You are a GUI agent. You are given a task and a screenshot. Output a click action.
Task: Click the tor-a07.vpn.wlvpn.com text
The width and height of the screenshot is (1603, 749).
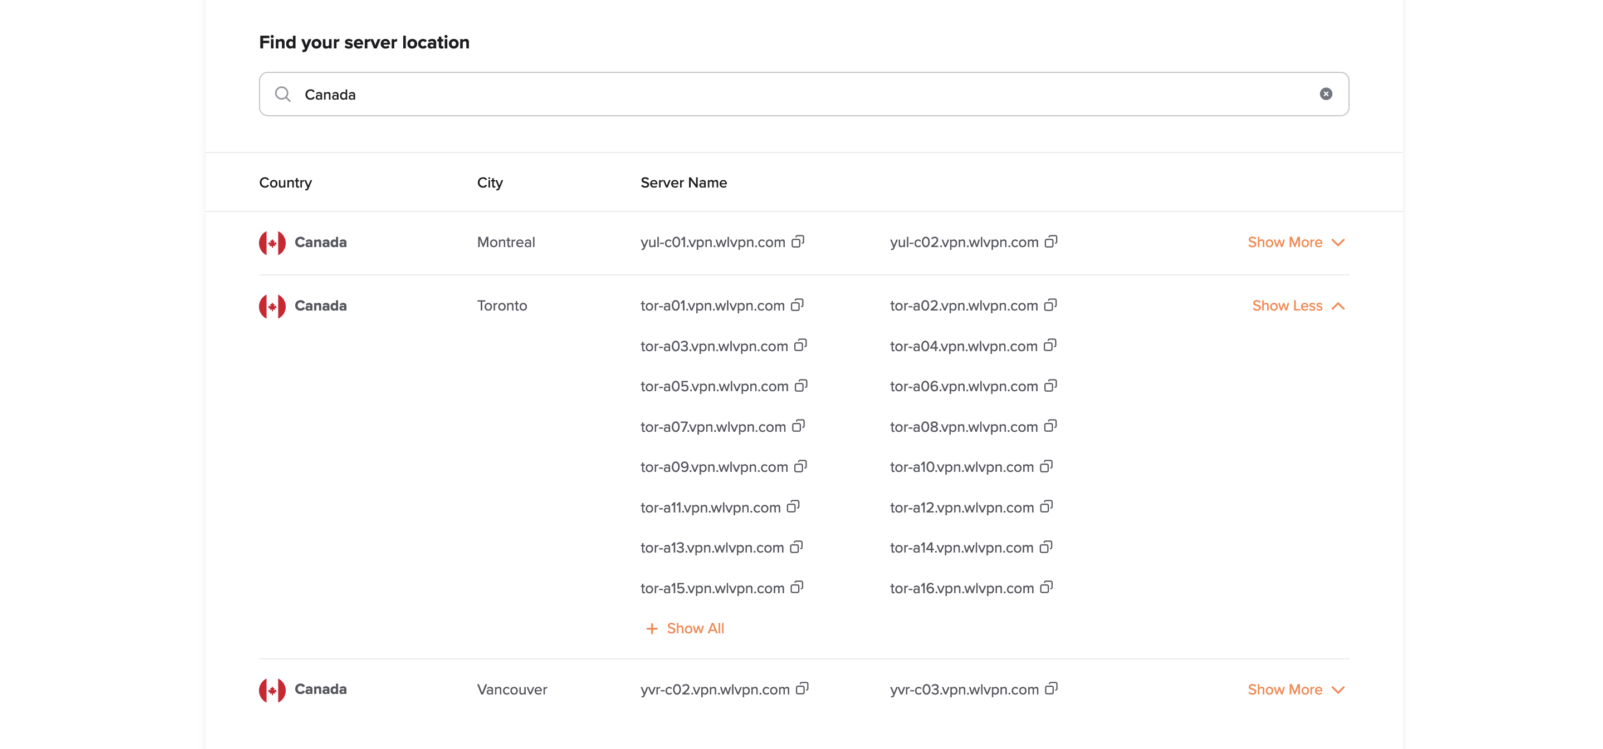pos(713,427)
